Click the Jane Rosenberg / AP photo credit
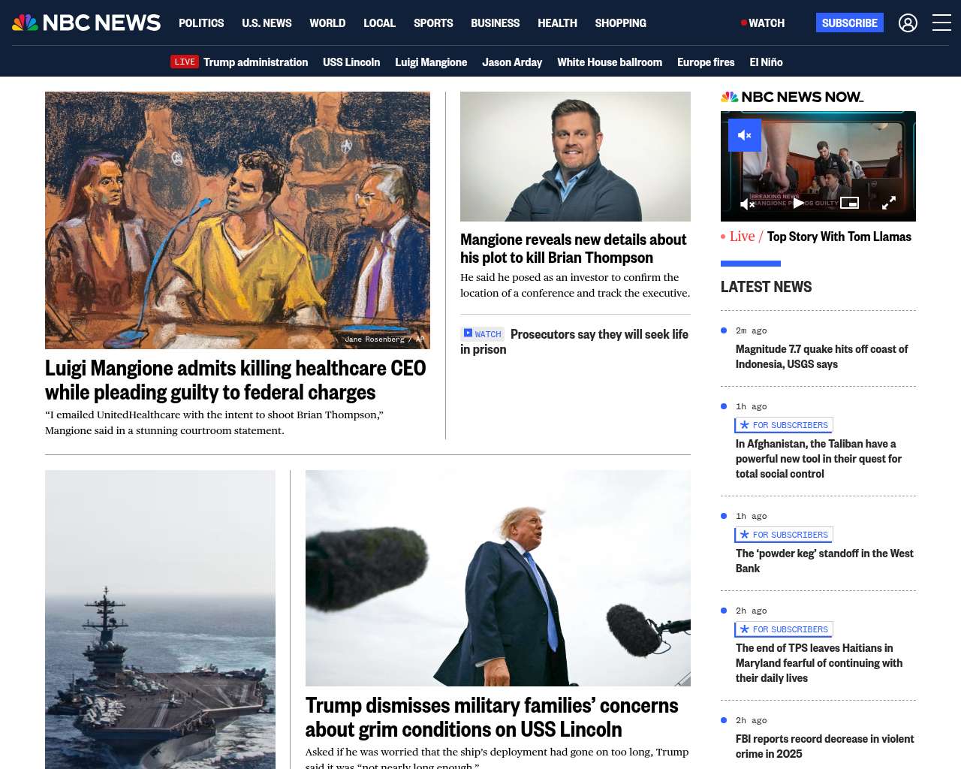The width and height of the screenshot is (961, 769). coord(384,339)
